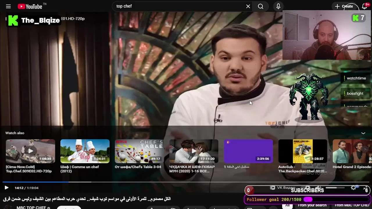Play the paused video

pos(6,188)
